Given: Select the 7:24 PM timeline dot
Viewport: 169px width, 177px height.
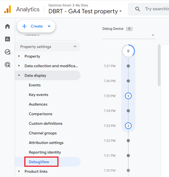Looking at the screenshot, I should click(128, 111).
